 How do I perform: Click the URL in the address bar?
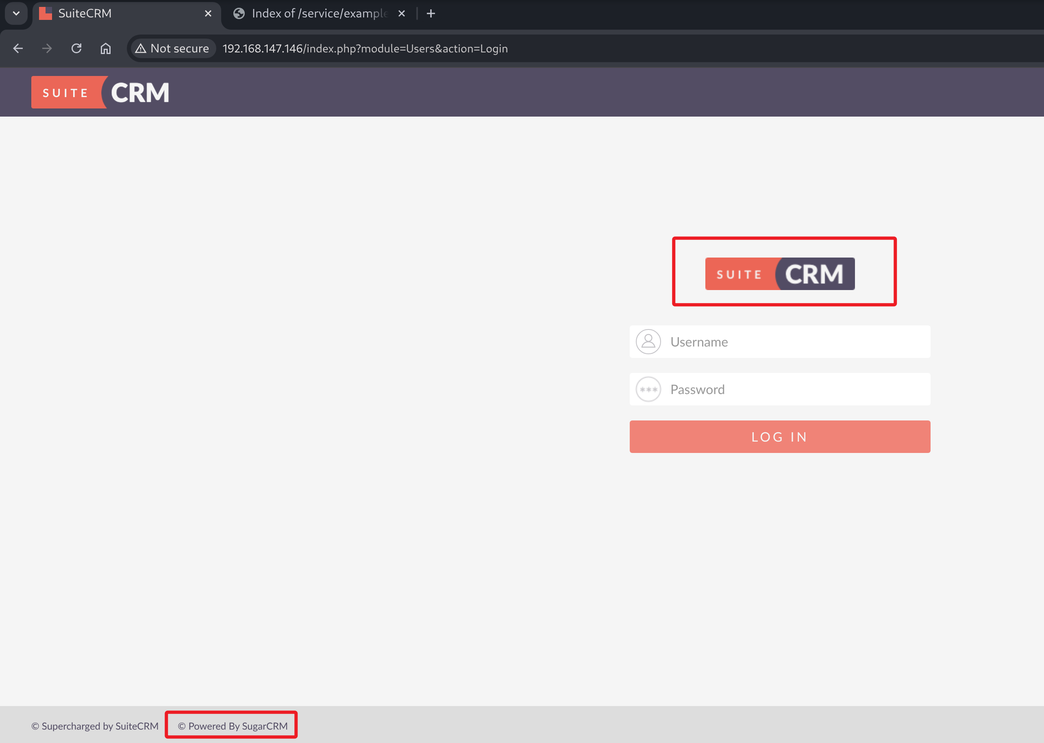click(x=365, y=48)
